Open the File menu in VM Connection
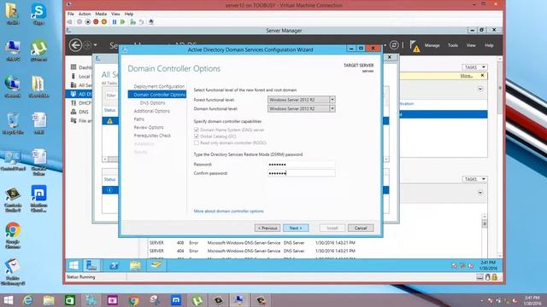 click(71, 14)
